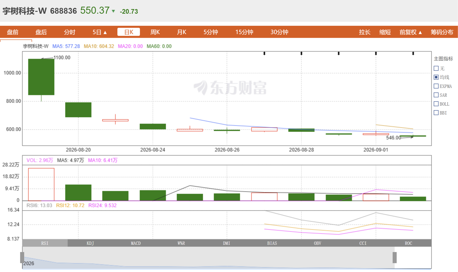Viewport: 458px width, 272px height.
Task: Expand the 5日 chart dropdown
Action: 100,32
